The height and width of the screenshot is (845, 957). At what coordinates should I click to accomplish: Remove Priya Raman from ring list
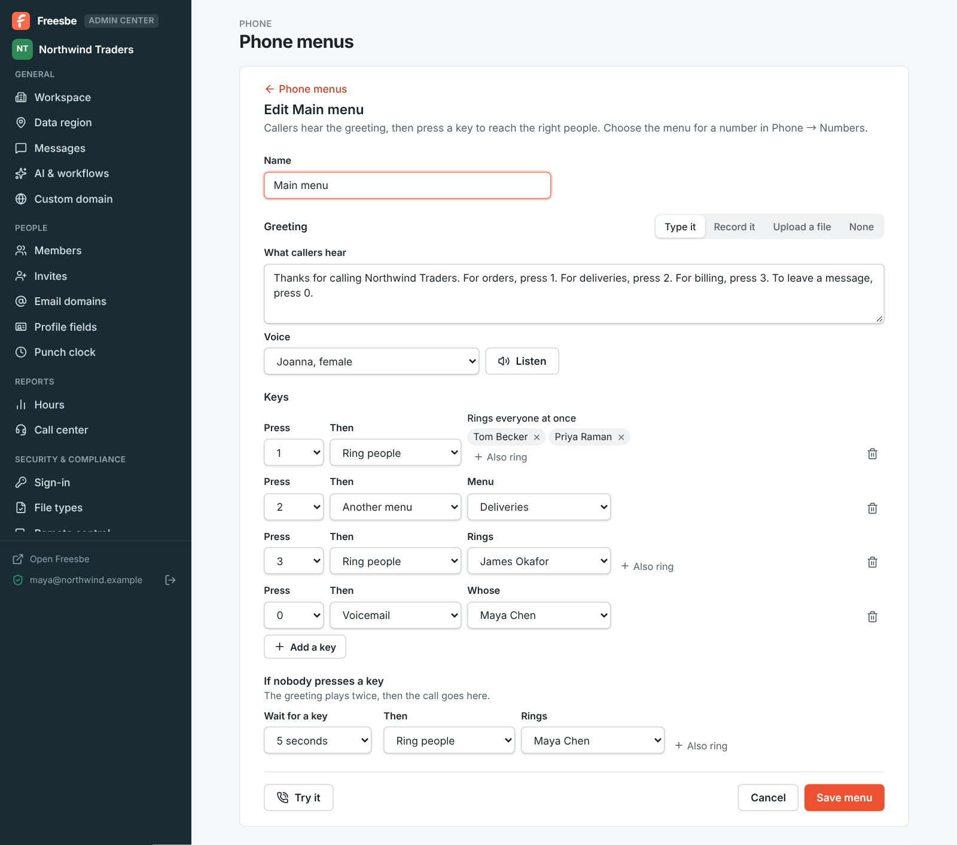621,437
